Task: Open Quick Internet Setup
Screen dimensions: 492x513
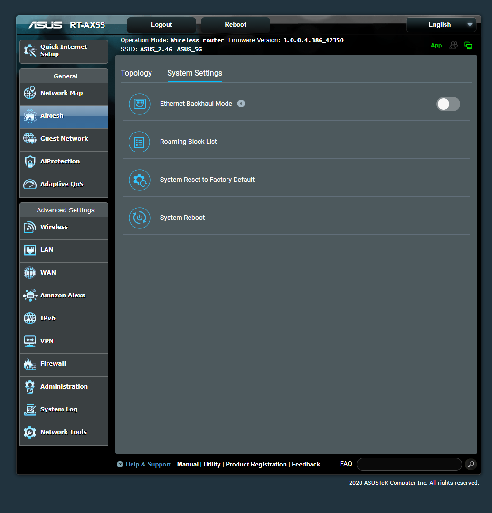Action: (x=64, y=52)
